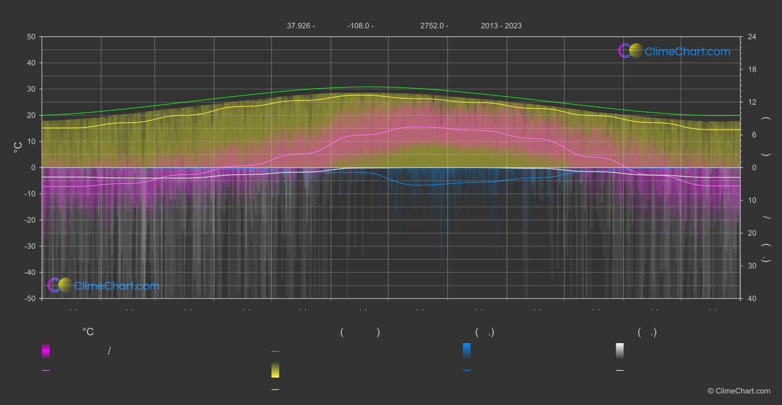Click the -20 tick label on temperature axis
Image resolution: width=782 pixels, height=405 pixels.
point(30,220)
